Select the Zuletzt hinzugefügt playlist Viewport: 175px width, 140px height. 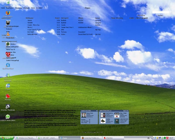pos(13,60)
